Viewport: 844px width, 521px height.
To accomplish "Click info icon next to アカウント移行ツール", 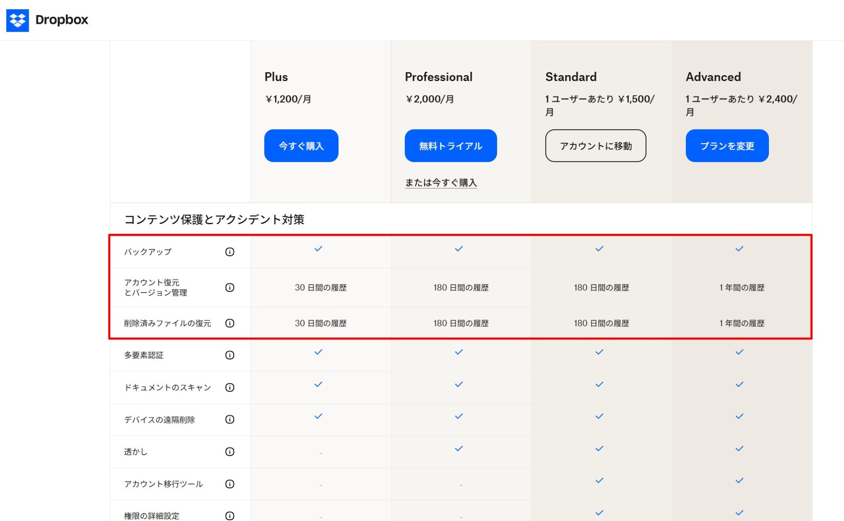I will point(230,484).
